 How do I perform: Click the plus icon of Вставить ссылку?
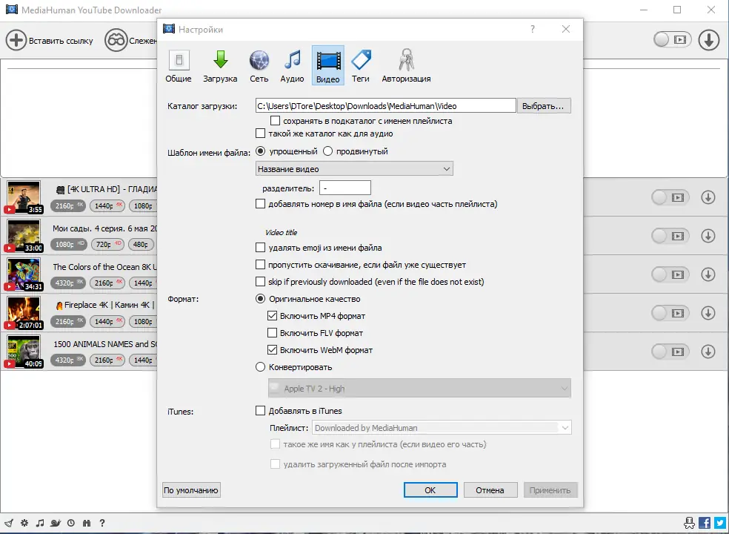16,41
